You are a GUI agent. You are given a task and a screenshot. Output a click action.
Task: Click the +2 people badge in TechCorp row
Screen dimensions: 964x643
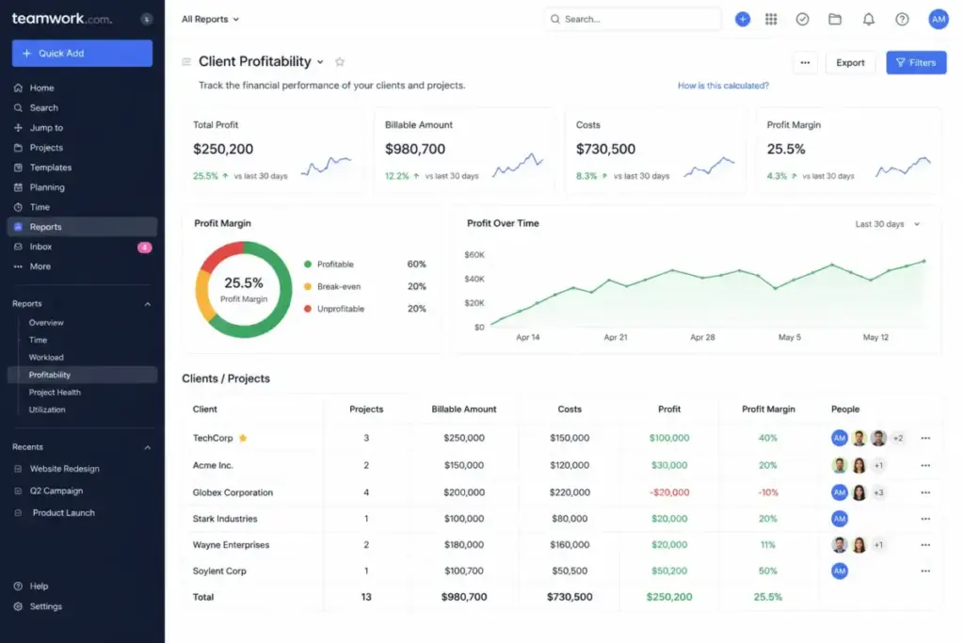[898, 439]
